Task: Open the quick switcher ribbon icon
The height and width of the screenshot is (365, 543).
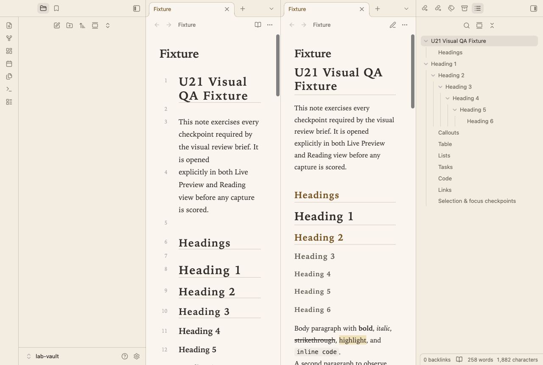Action: tap(9, 25)
